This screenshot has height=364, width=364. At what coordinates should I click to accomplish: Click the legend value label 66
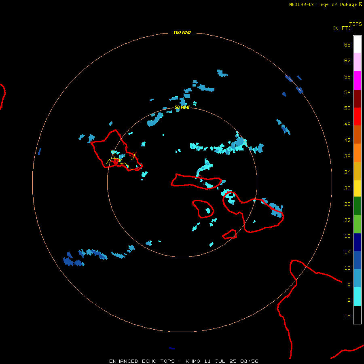347,44
